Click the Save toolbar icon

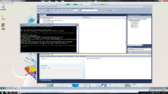click(x=47, y=10)
